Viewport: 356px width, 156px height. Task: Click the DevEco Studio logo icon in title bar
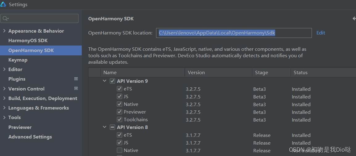point(4,4)
